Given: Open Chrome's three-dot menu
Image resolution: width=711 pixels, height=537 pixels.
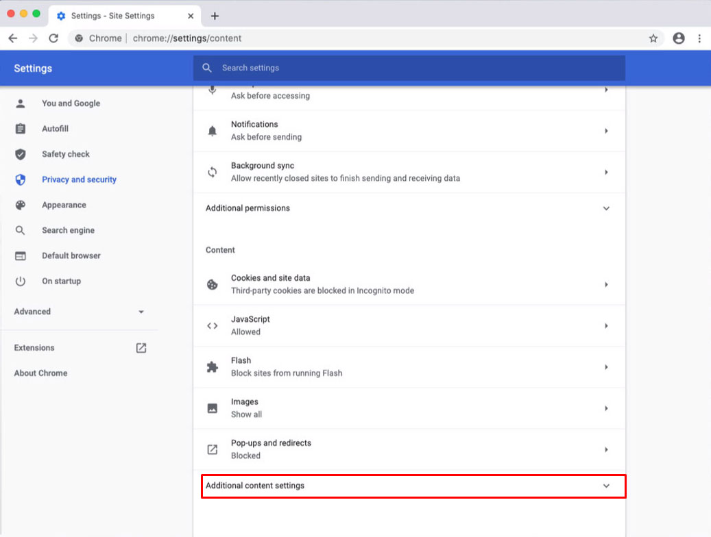Looking at the screenshot, I should tap(699, 38).
